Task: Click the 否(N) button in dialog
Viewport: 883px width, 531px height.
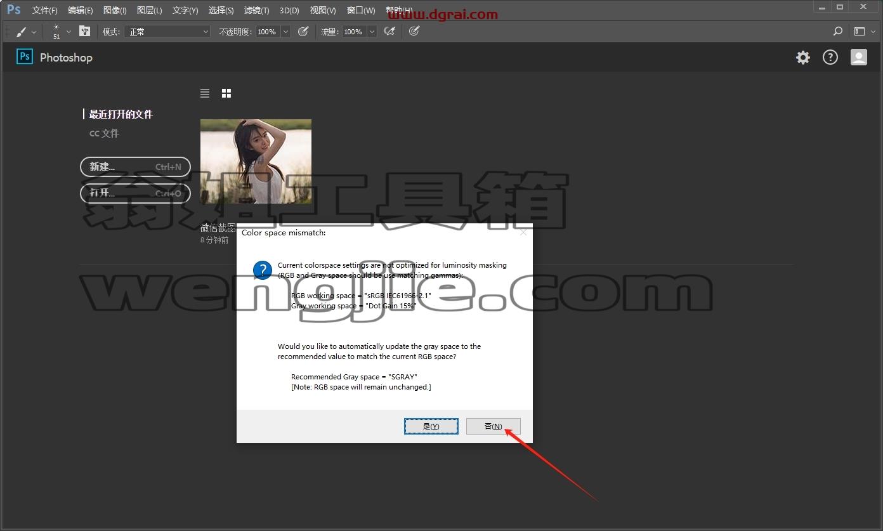Action: (494, 426)
